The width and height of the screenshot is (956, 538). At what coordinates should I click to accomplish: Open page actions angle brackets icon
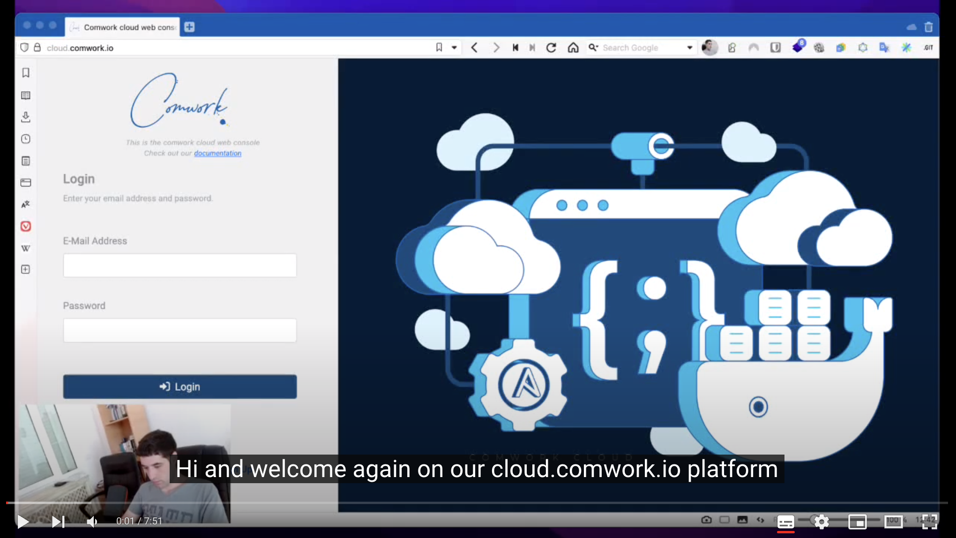760,520
